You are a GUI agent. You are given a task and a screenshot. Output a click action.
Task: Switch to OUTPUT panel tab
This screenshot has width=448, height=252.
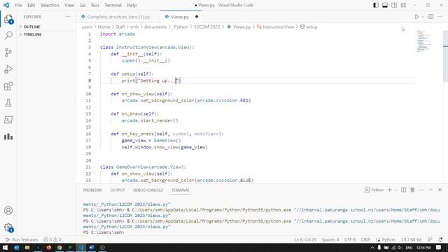(x=118, y=190)
